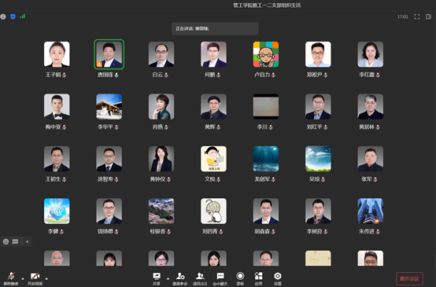Expand video options arrow beside camera
The image size is (436, 287).
[46, 278]
